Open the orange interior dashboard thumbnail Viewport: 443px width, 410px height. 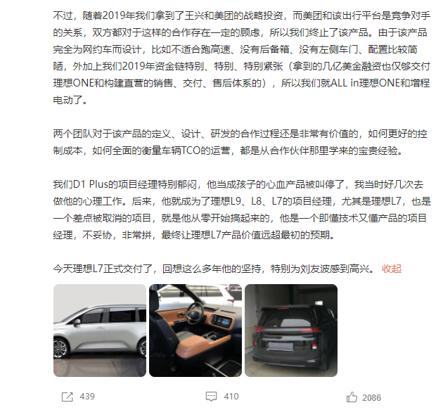pos(195,331)
